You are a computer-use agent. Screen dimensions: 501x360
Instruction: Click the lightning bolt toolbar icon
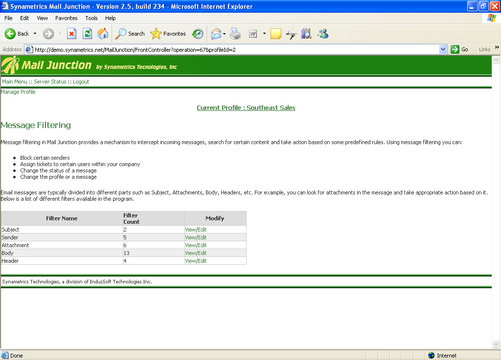click(291, 34)
